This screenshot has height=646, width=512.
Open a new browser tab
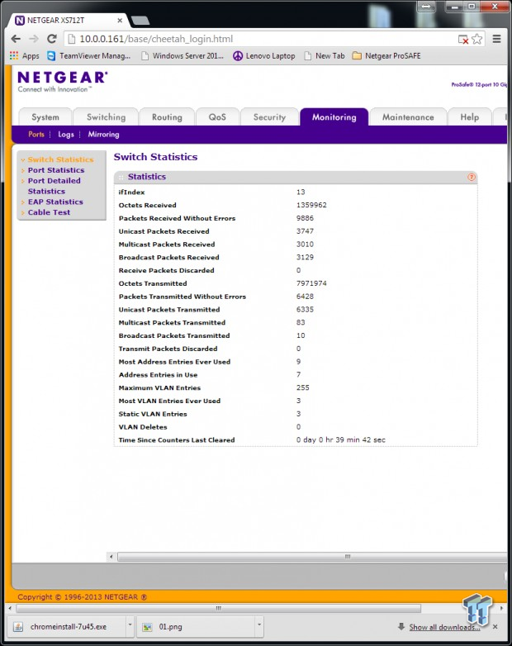(140, 20)
